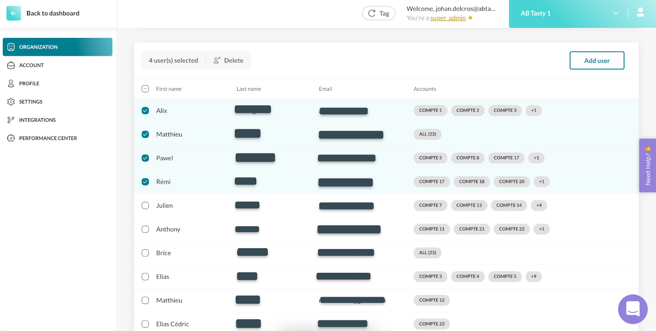Uncheck the checkbox for Alix
The height and width of the screenshot is (331, 656).
145,110
